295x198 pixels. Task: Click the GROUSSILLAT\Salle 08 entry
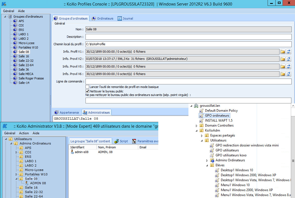tap(76, 119)
